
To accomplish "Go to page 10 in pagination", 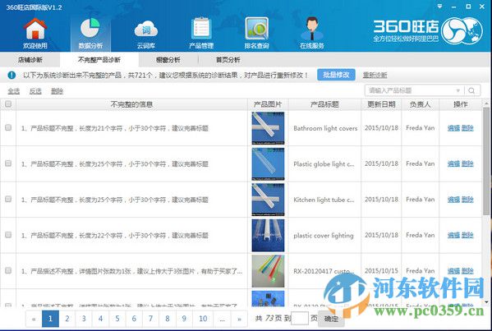I will coord(203,319).
